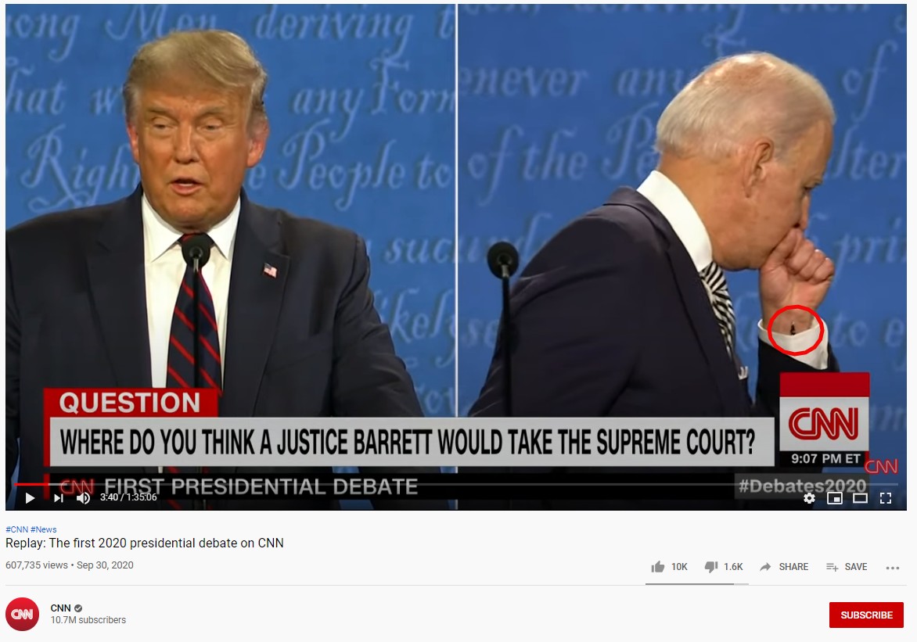
Task: Open the #News hashtag
Action: [43, 529]
